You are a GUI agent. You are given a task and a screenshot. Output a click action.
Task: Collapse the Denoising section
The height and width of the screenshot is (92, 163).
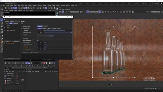pyautogui.click(x=21, y=34)
